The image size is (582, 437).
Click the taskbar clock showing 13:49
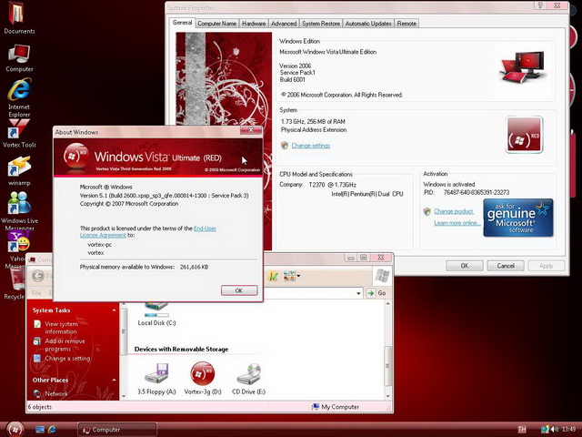[x=568, y=430]
